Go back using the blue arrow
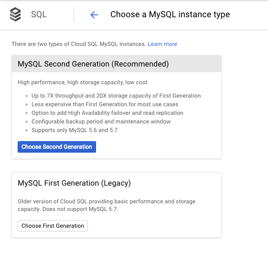This screenshot has height=255, width=268. (x=94, y=15)
